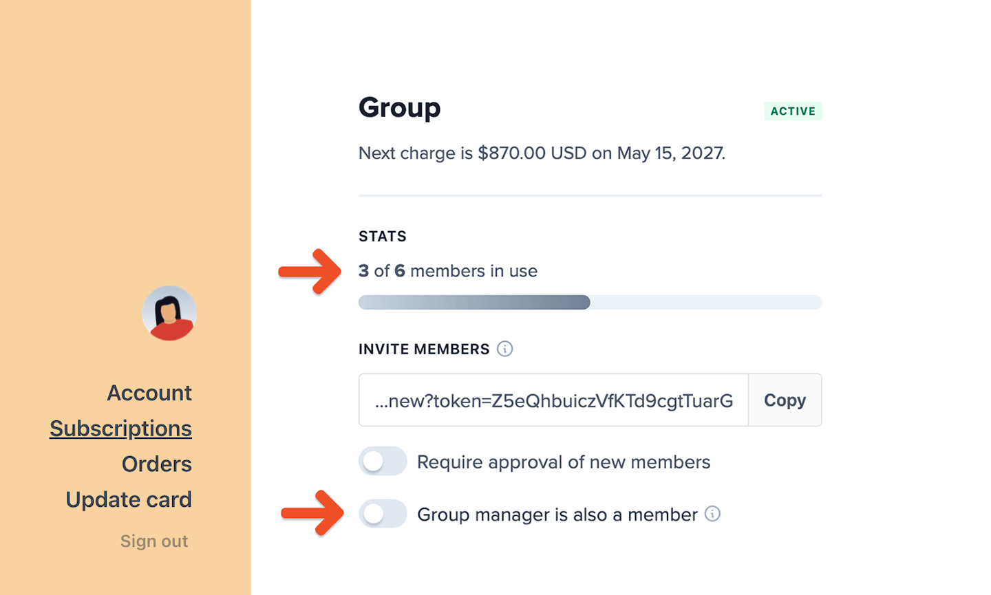Click the ACTIVE status badge
The image size is (991, 595).
coord(793,111)
